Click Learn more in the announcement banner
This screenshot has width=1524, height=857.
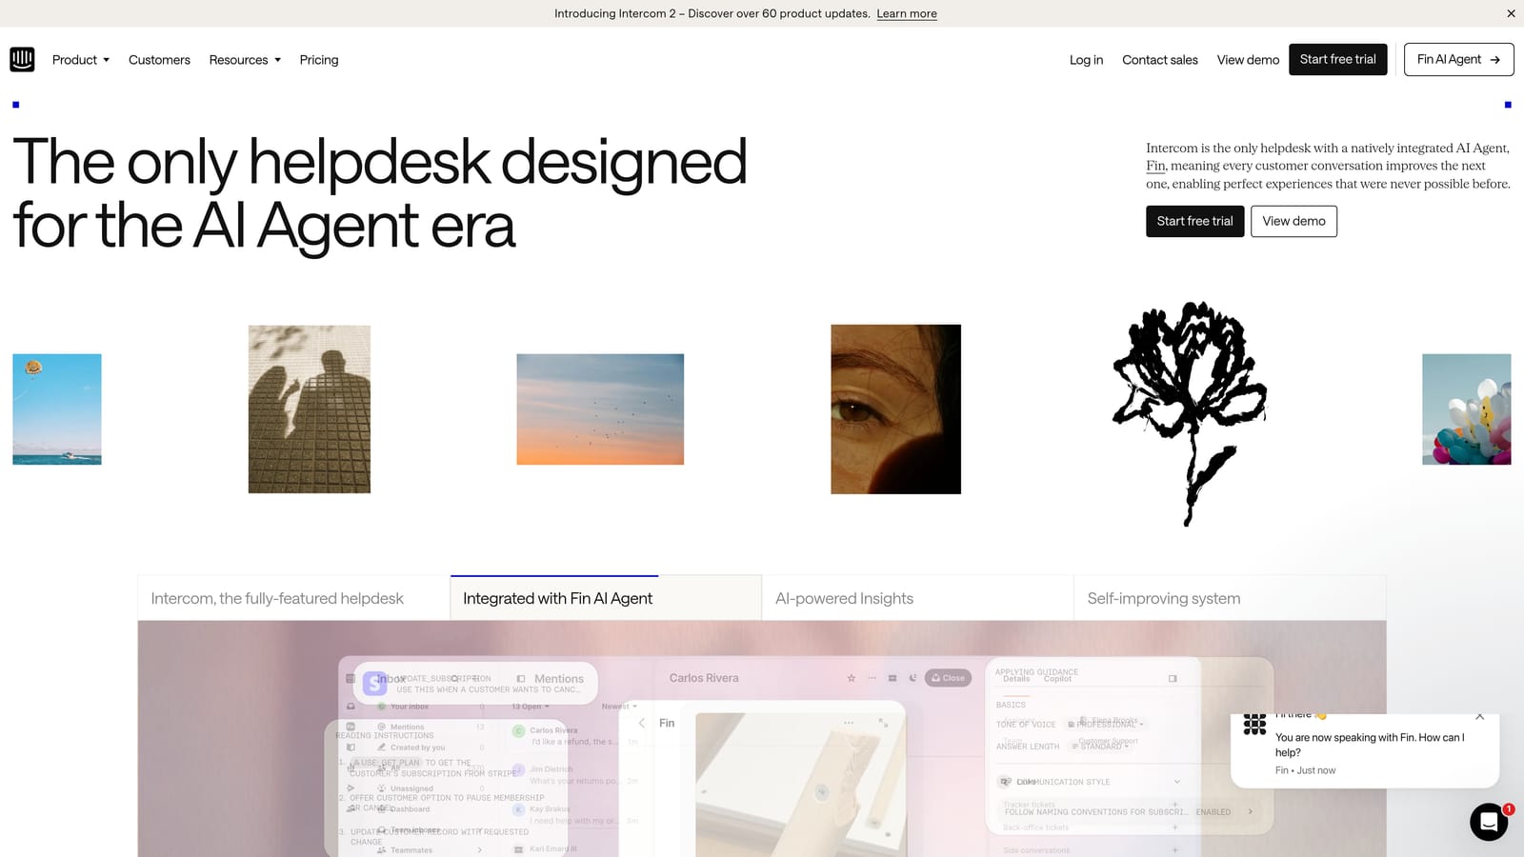tap(907, 13)
